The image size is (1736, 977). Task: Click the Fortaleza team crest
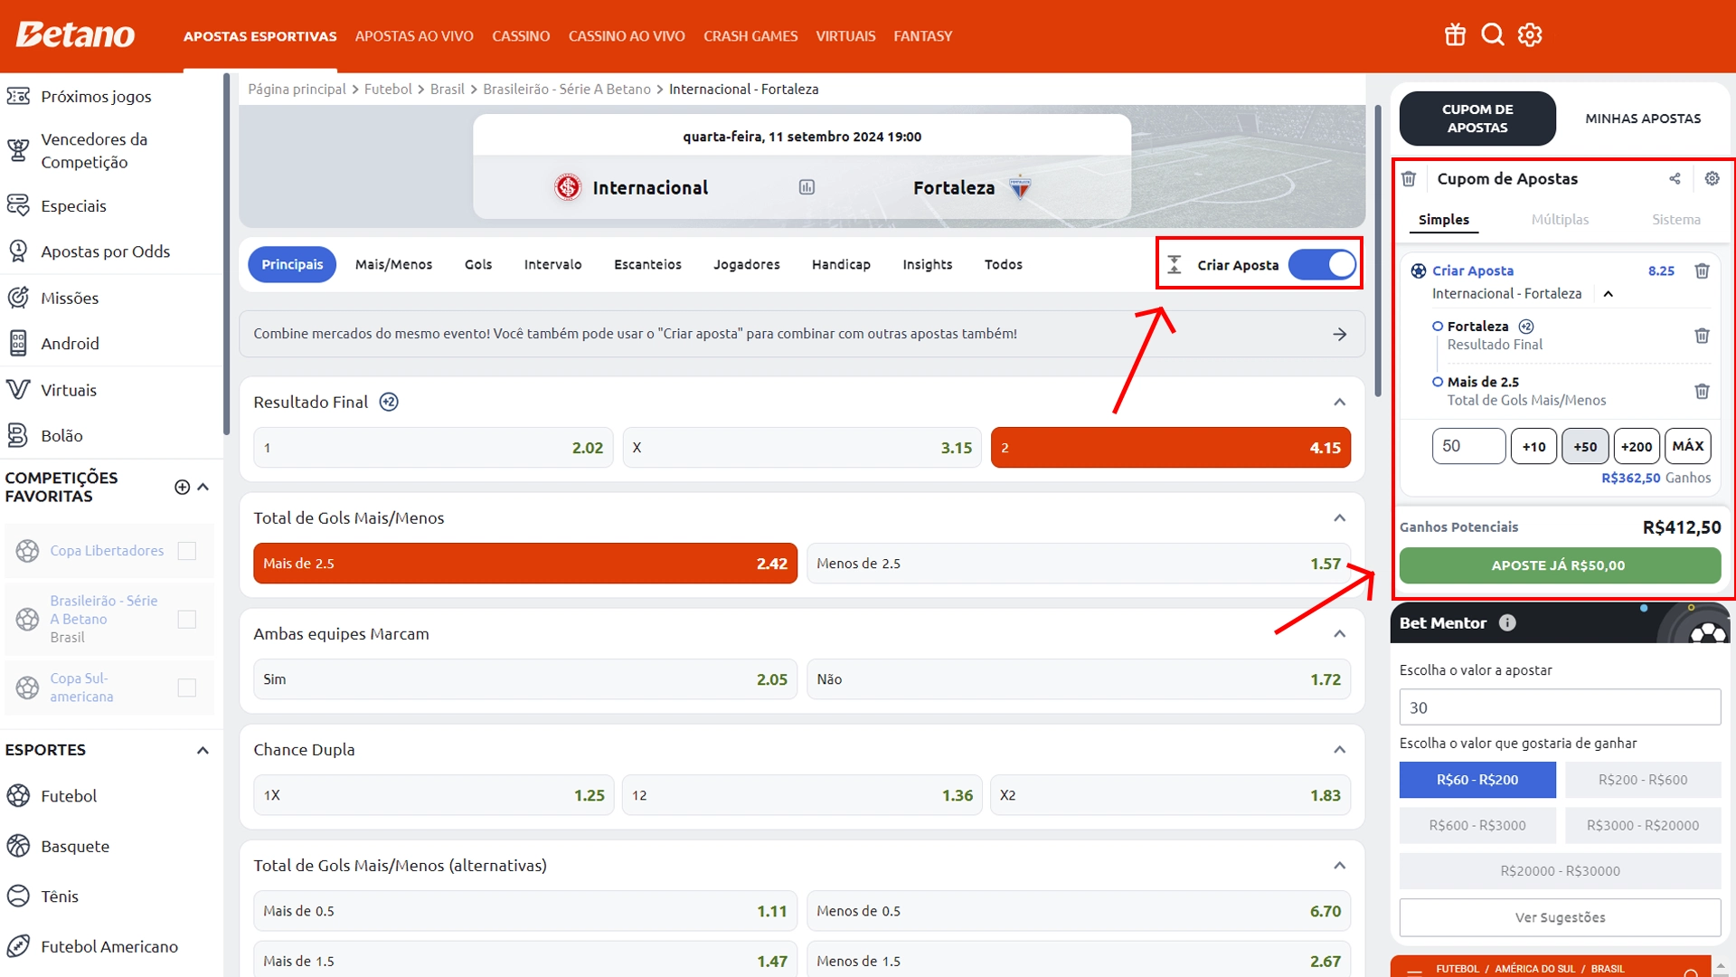pos(1020,187)
